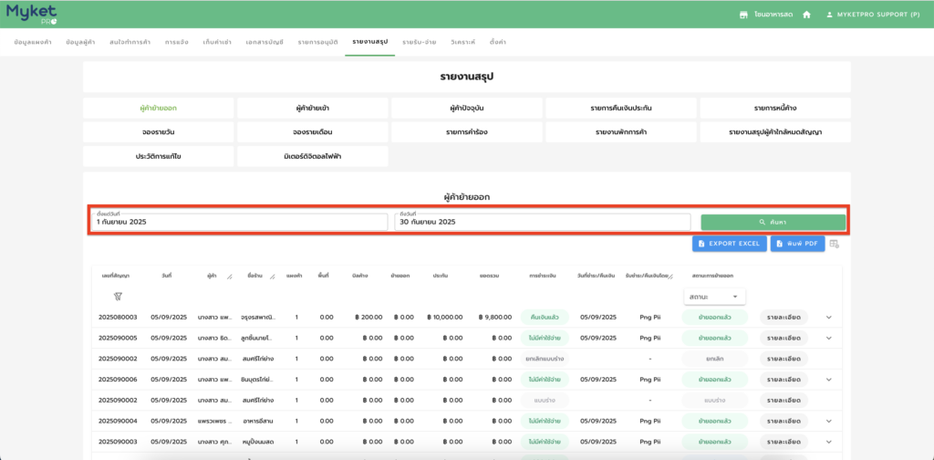Open the มิเตอร์ดิจิตอลไฟฟ้า report
The image size is (934, 460).
pyautogui.click(x=313, y=156)
